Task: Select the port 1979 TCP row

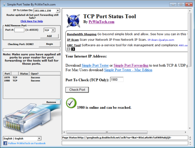Action: [32, 77]
